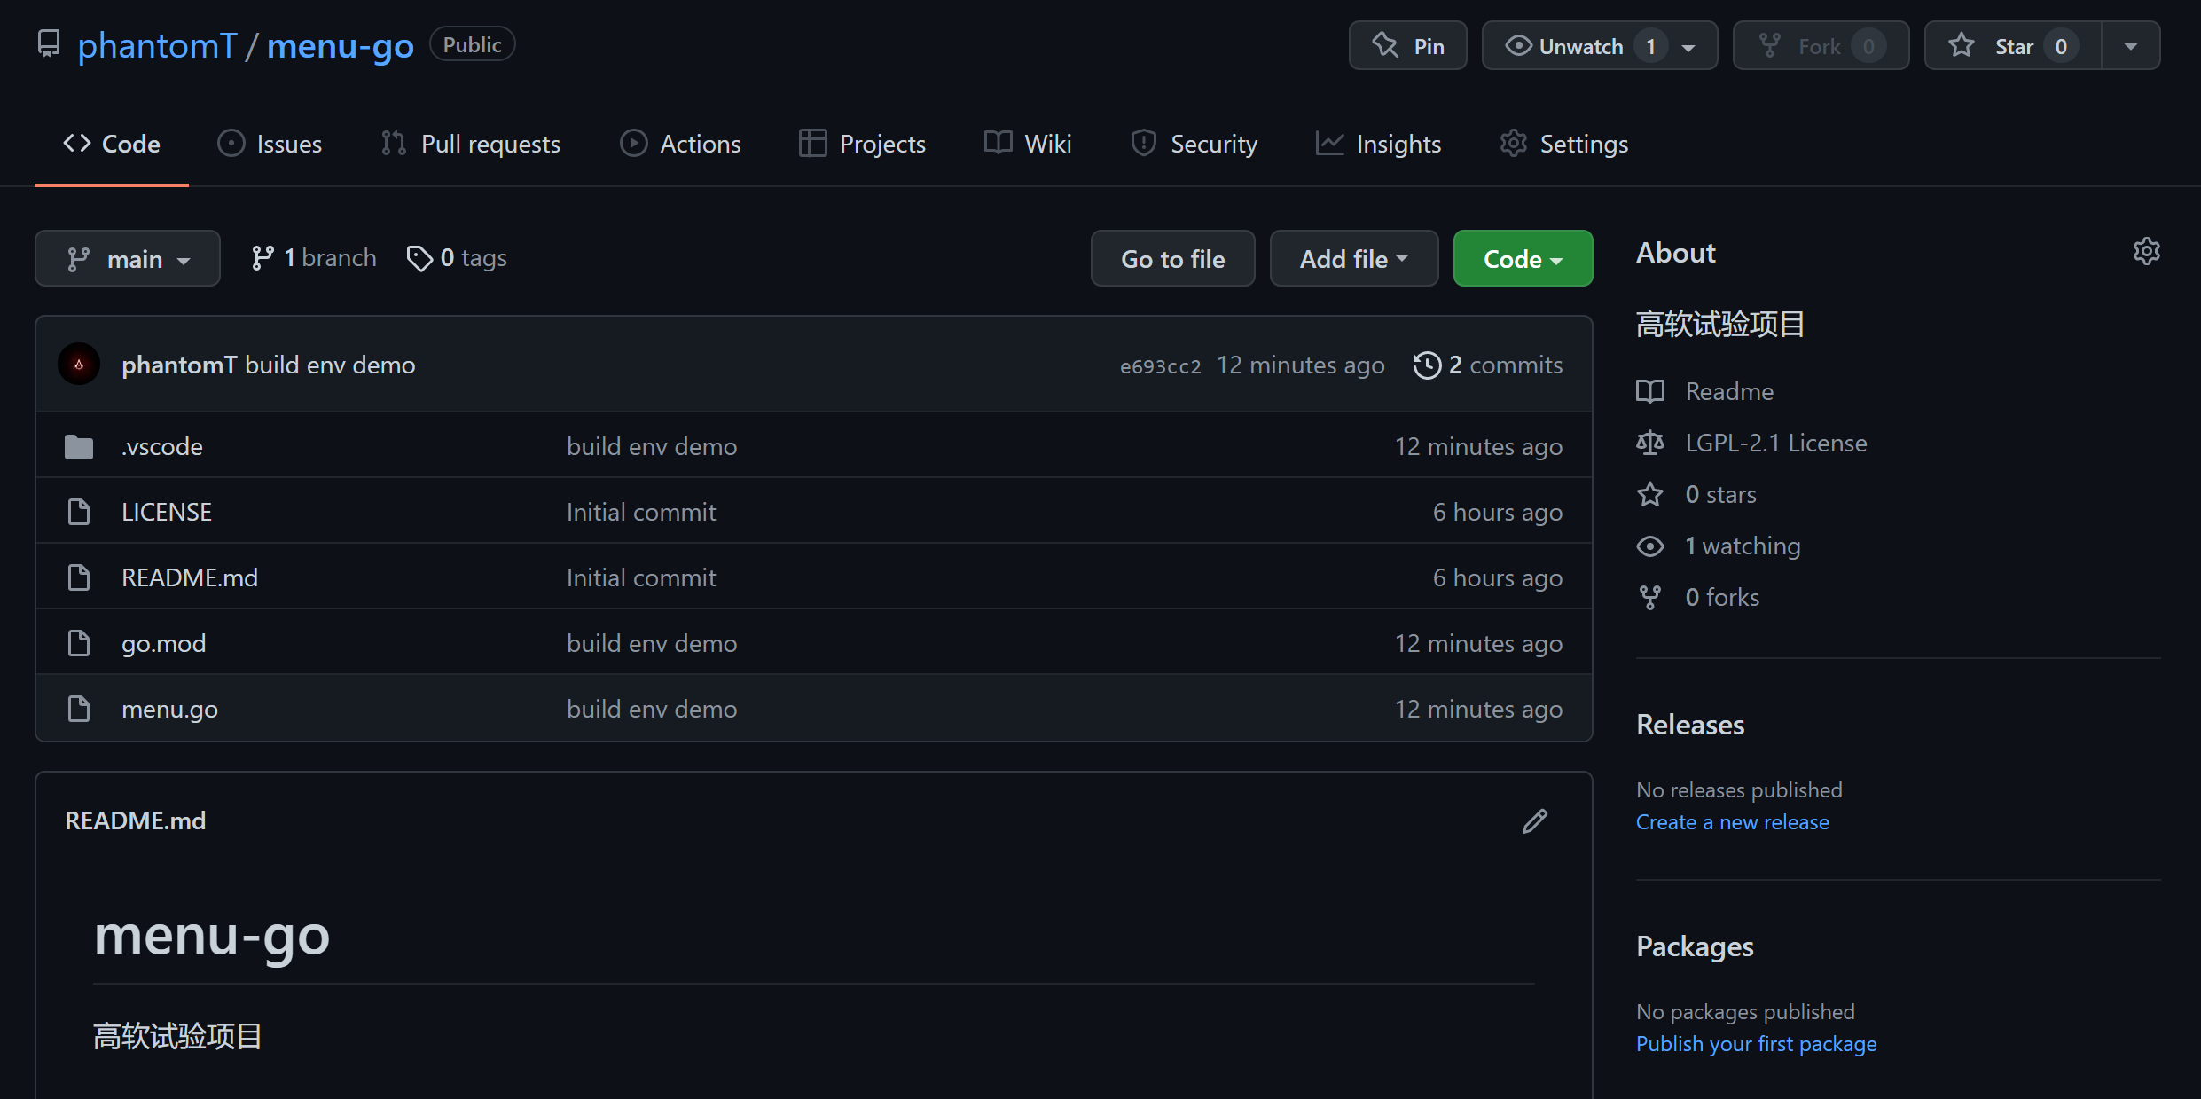Viewport: 2201px width, 1099px height.
Task: Click the tags icon beside 0 tags
Action: click(419, 258)
